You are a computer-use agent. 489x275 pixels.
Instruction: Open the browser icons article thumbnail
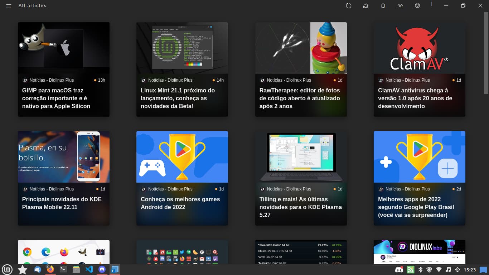coord(64,252)
